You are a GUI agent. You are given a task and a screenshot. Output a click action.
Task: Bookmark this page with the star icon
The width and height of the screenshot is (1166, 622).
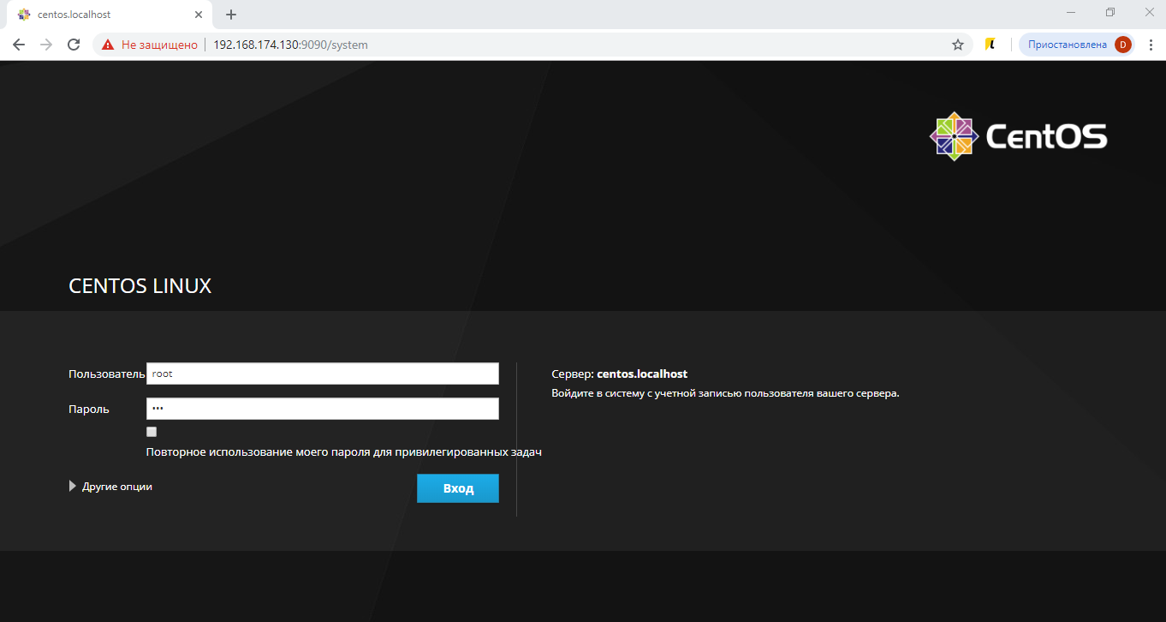[x=958, y=45]
